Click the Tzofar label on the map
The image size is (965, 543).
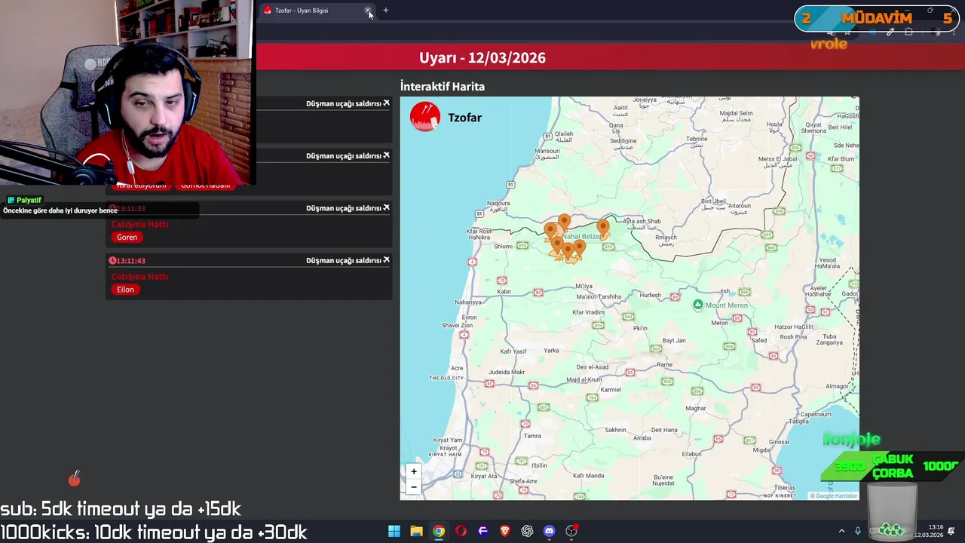point(464,118)
